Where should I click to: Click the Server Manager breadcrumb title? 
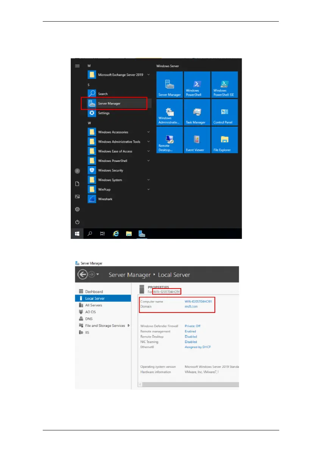pos(129,275)
